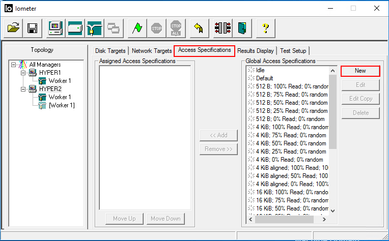Collapse the HYPER1 node
Viewport: 389px width, 241px height.
(23, 73)
